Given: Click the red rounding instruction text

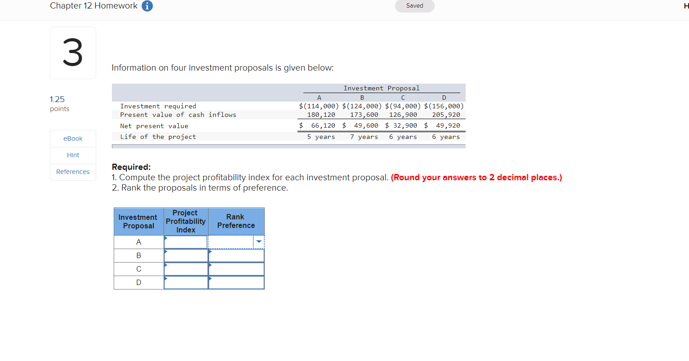Looking at the screenshot, I should pos(476,178).
